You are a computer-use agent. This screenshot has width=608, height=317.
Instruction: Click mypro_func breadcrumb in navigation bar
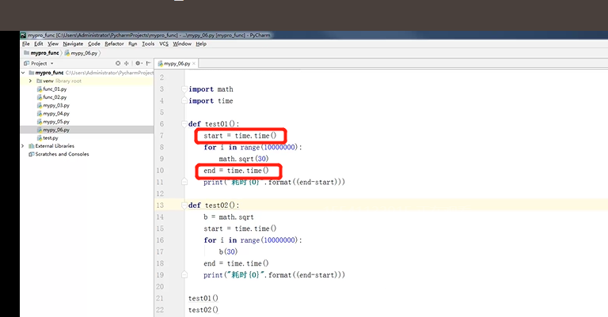point(41,53)
